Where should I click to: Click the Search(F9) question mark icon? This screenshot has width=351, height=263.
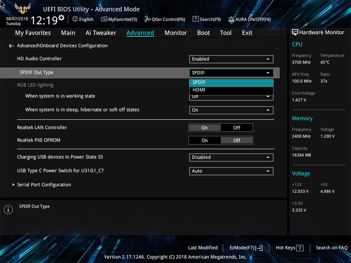click(195, 19)
